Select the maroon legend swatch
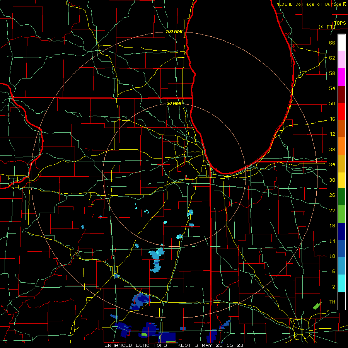 341,94
